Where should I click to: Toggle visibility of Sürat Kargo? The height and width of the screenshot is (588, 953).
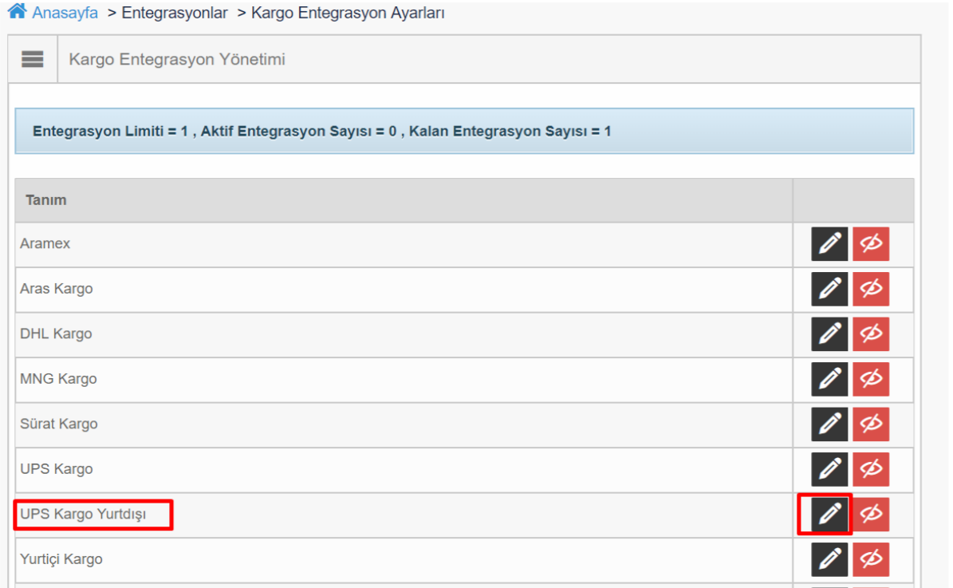click(870, 424)
